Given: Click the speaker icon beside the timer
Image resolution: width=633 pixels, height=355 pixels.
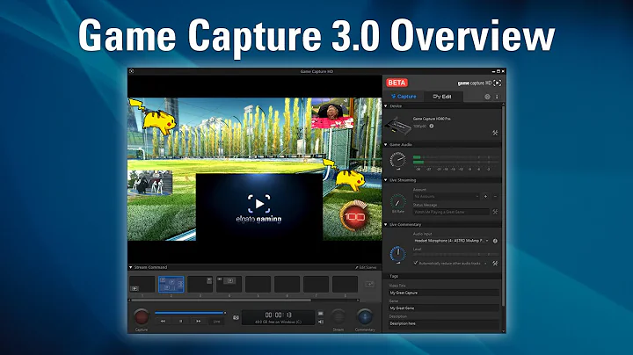Looking at the screenshot, I should (x=321, y=322).
